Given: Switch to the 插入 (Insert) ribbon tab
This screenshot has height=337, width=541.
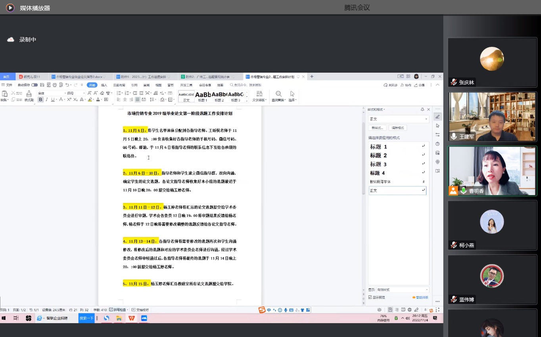Looking at the screenshot, I should pos(104,85).
